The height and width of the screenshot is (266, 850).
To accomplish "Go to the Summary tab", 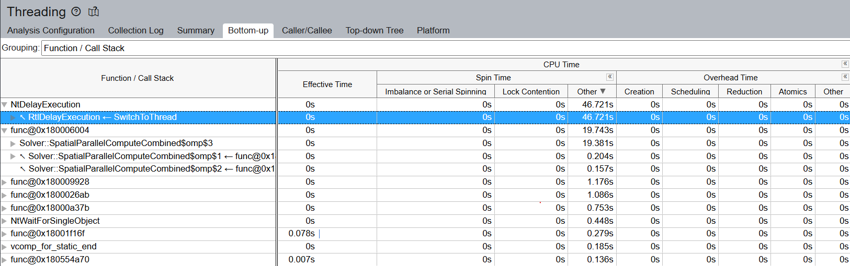I will tap(196, 30).
